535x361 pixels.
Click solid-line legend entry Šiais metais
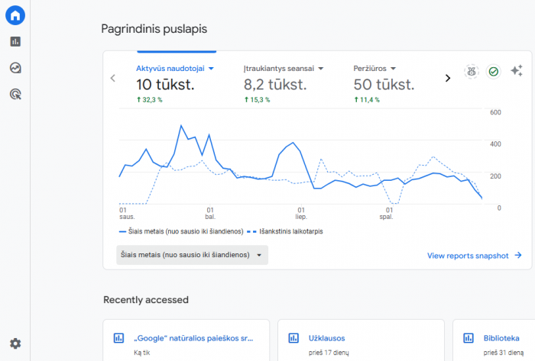tap(181, 231)
